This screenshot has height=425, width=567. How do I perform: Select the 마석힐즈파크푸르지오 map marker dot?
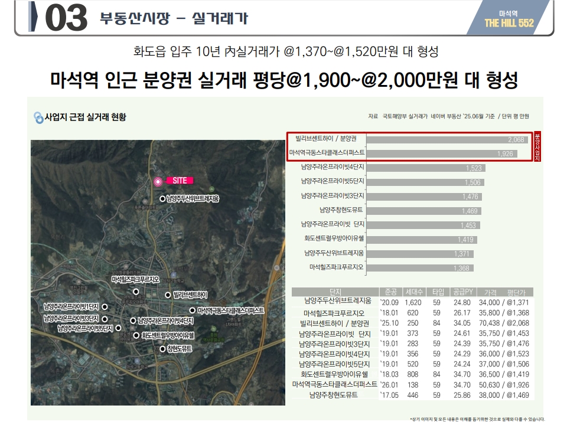pyautogui.click(x=136, y=291)
